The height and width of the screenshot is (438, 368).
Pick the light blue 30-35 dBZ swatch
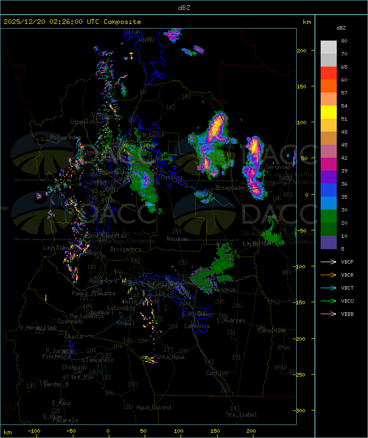pos(328,203)
